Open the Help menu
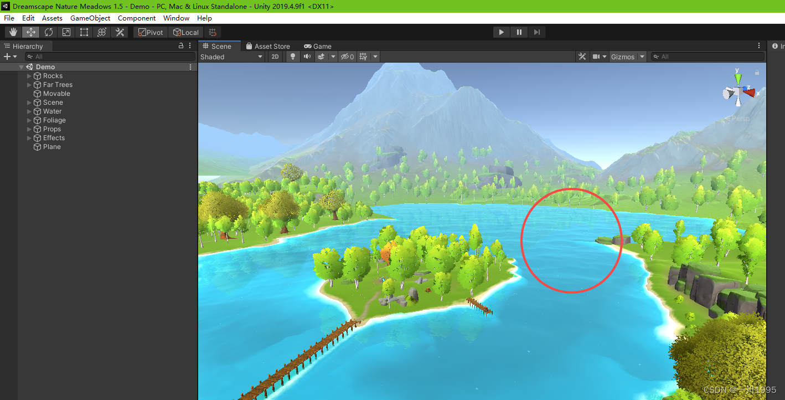This screenshot has width=785, height=400. pos(205,18)
